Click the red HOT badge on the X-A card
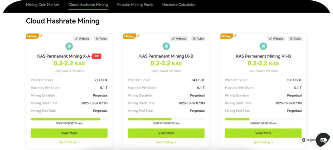333x150 pixels. (x=97, y=56)
